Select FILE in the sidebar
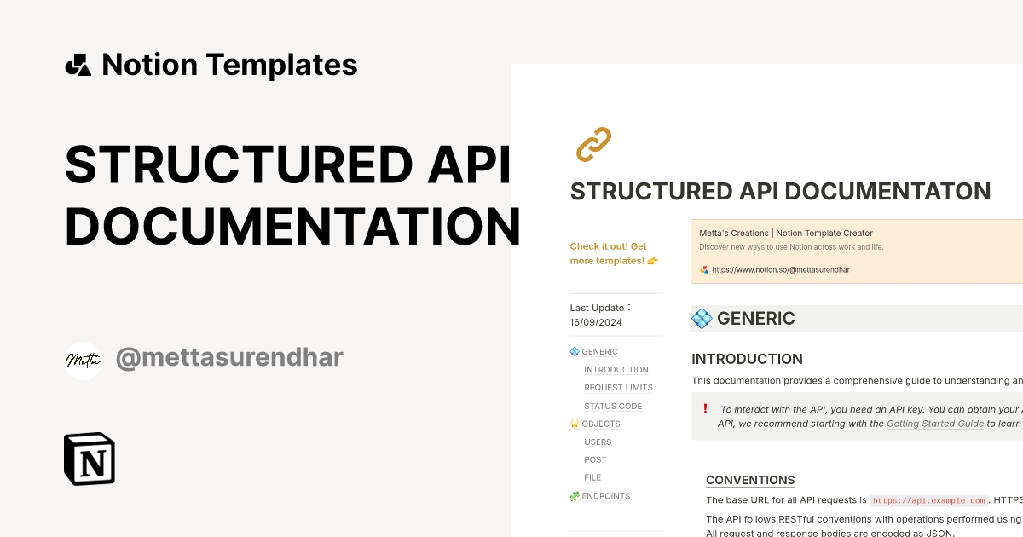This screenshot has width=1023, height=537. tap(592, 477)
